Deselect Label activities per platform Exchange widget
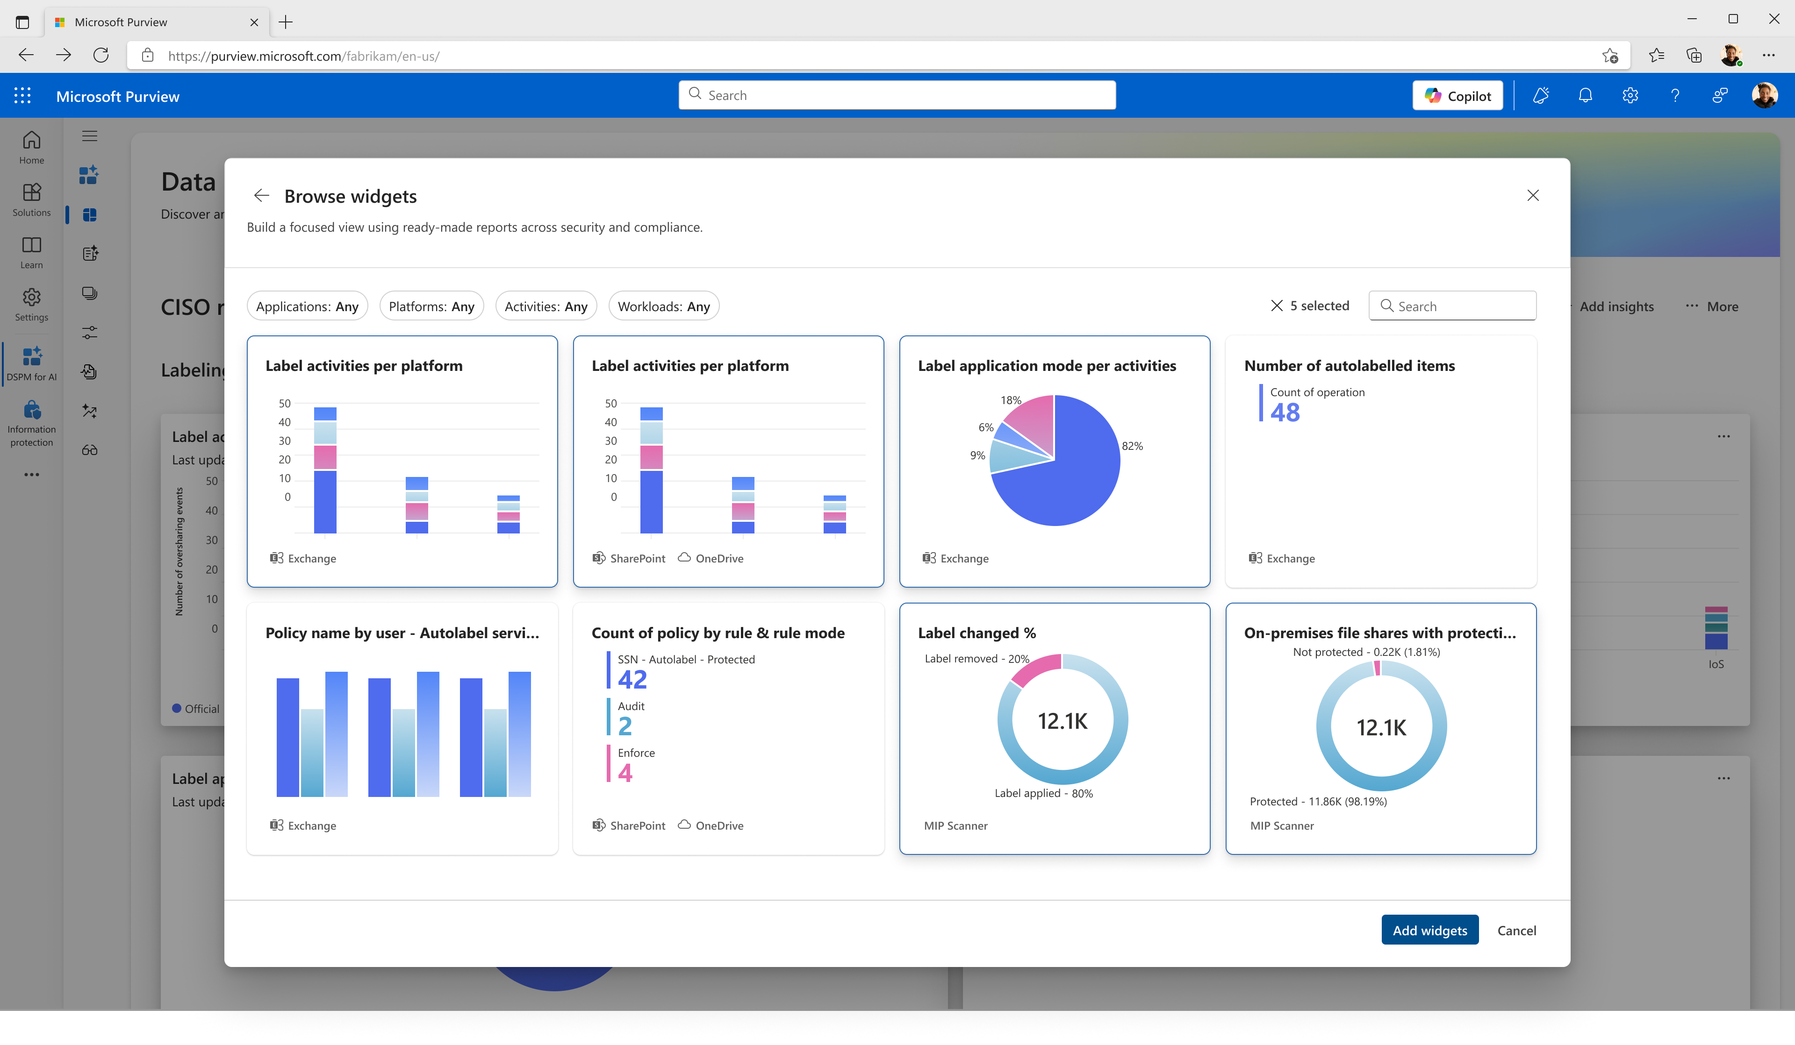Viewport: 1795px width, 1045px height. (x=402, y=461)
